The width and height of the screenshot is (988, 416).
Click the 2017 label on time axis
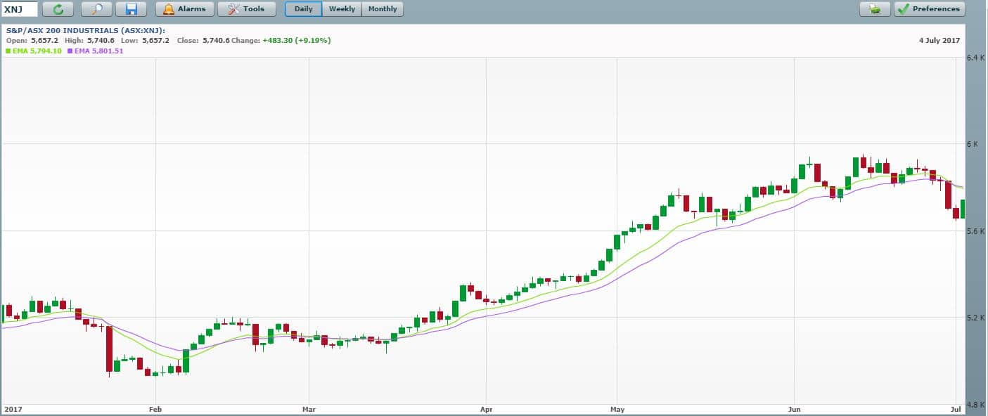pyautogui.click(x=13, y=408)
